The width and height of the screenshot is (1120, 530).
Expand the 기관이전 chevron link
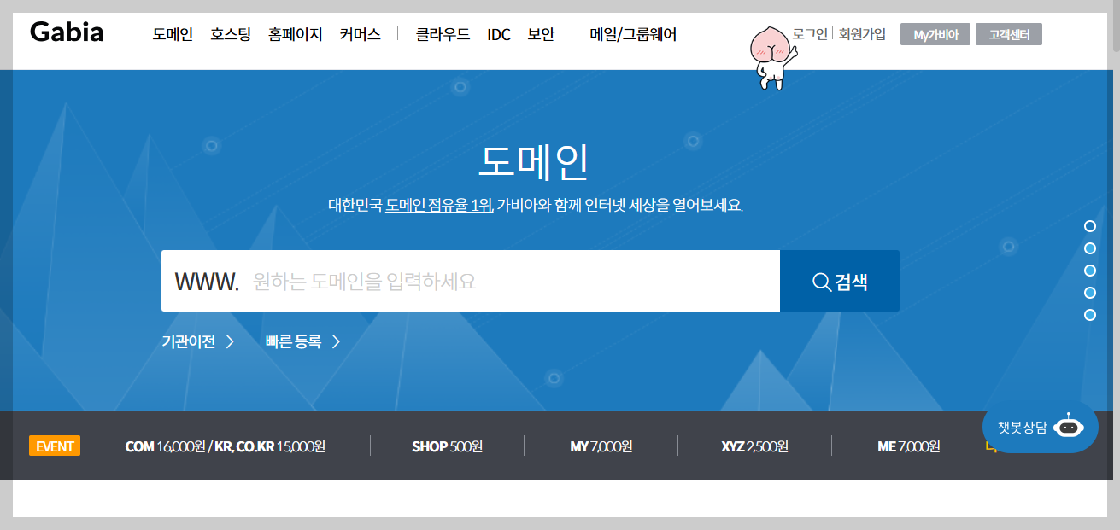[196, 341]
